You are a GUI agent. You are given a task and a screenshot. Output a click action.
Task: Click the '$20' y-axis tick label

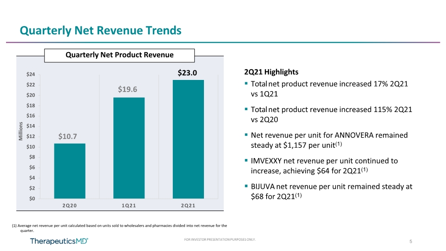pos(31,95)
